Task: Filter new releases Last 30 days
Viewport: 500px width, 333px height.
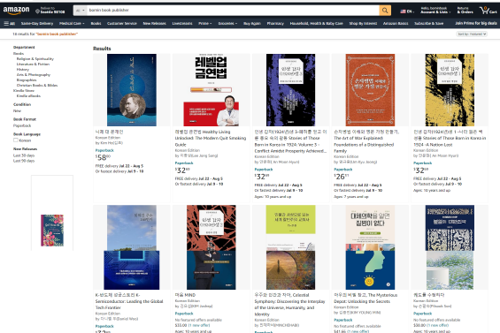Action: 24,155
